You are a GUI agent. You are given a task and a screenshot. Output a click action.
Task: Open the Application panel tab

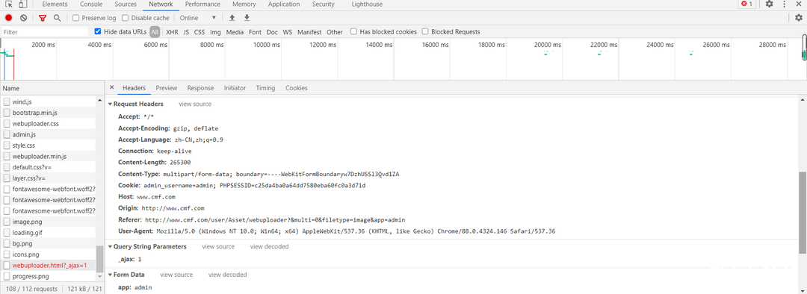click(284, 4)
